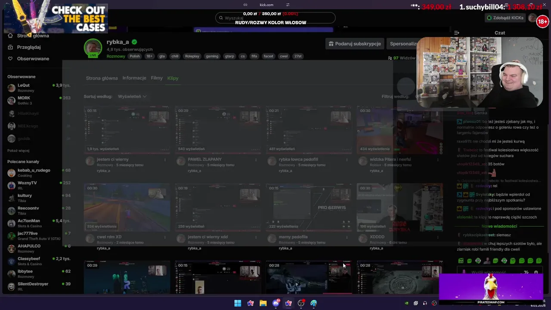Click the Polish tag
Image resolution: width=551 pixels, height=310 pixels.
pos(135,56)
